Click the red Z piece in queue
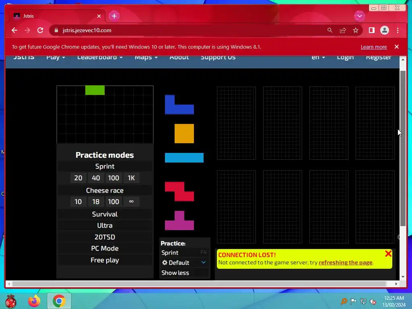Screen dimensions: 412x309 pos(179,192)
